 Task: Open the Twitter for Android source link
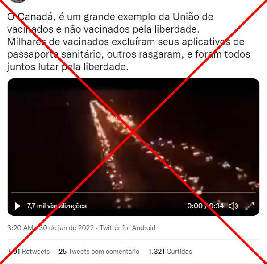coord(127,228)
